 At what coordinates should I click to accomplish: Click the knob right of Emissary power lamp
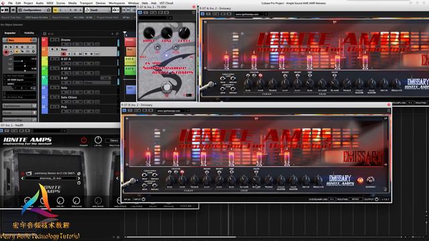click(371, 179)
